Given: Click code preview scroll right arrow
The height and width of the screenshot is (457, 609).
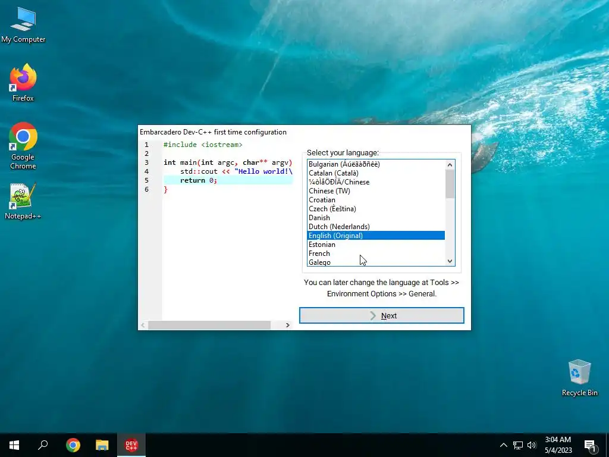Looking at the screenshot, I should coord(287,325).
